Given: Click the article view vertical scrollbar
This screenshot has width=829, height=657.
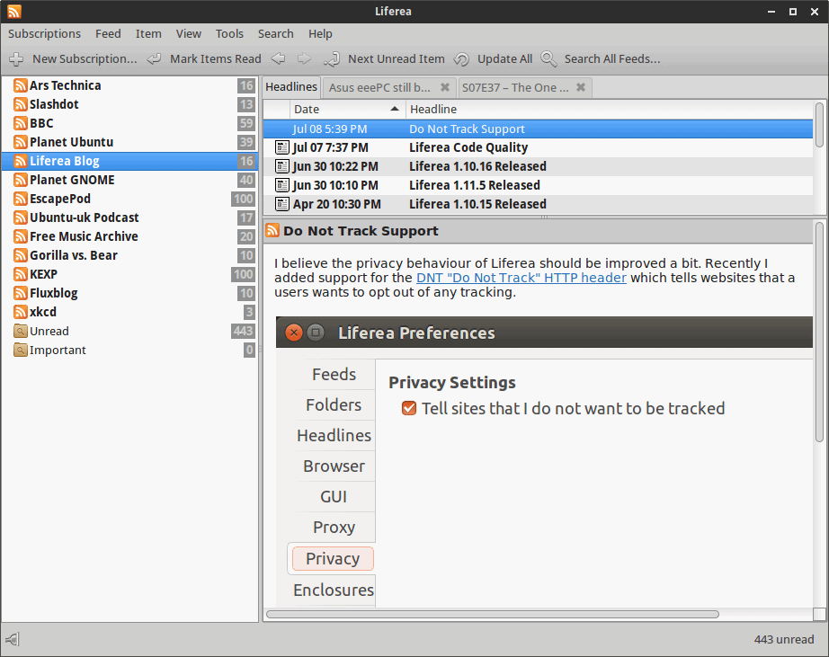Looking at the screenshot, I should pyautogui.click(x=819, y=332).
